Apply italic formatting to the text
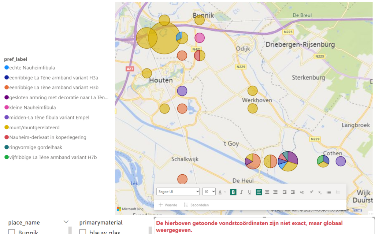This screenshot has width=375, height=234. [x=241, y=192]
